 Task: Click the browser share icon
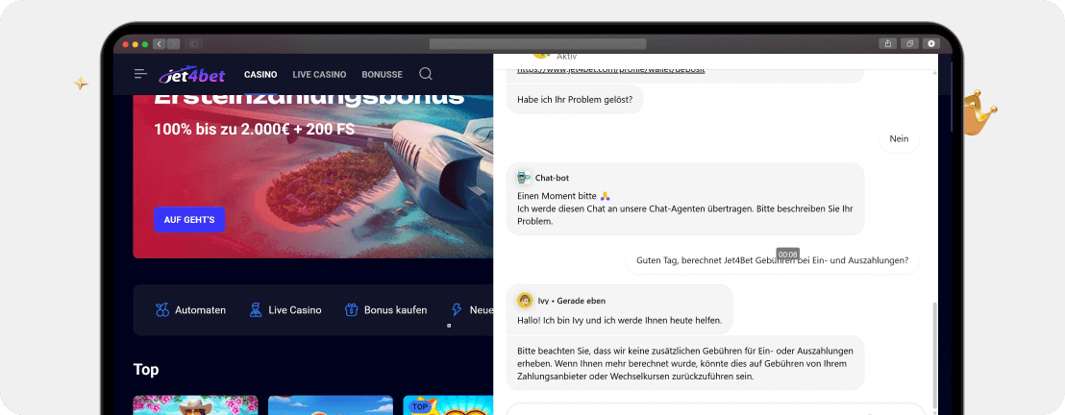tap(888, 43)
